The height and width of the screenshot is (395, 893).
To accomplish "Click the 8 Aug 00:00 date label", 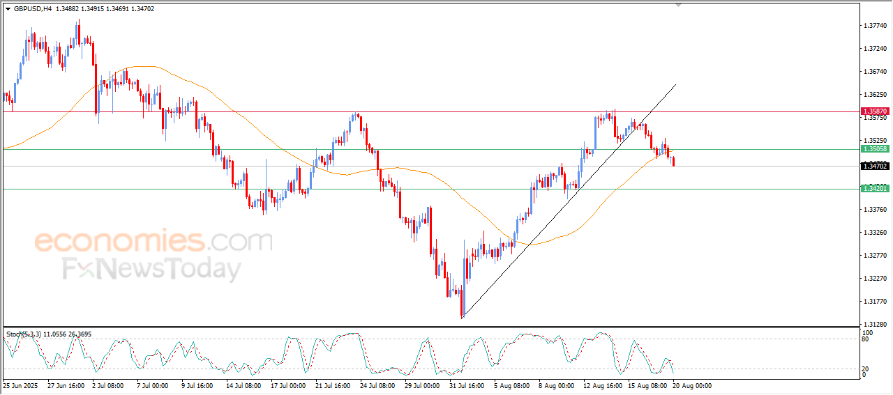I will [557, 385].
